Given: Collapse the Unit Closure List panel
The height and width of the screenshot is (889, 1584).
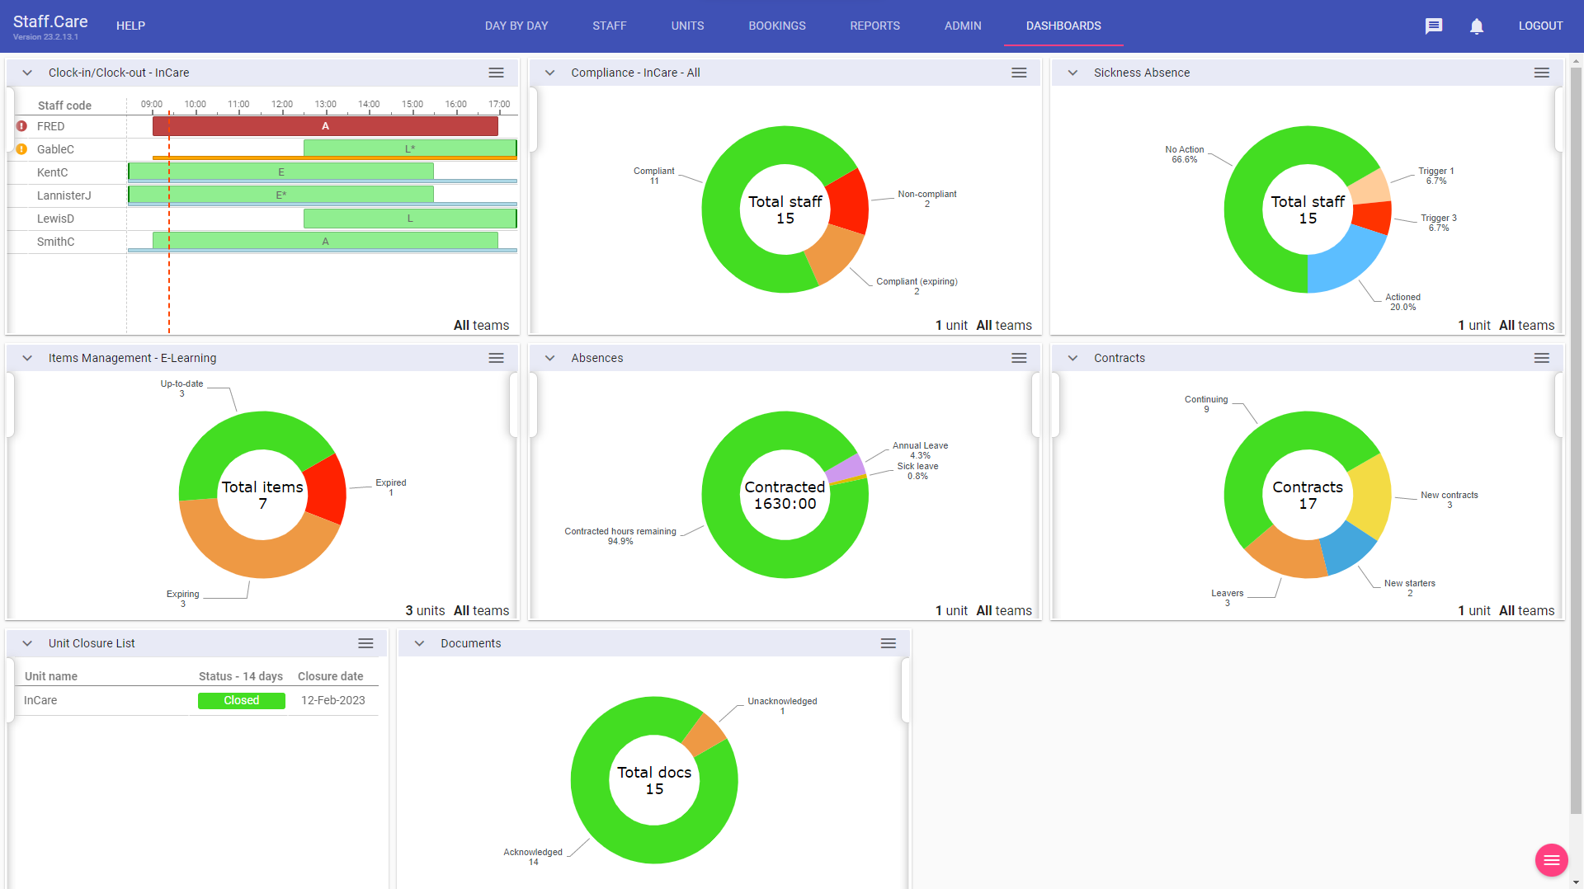Looking at the screenshot, I should point(27,643).
